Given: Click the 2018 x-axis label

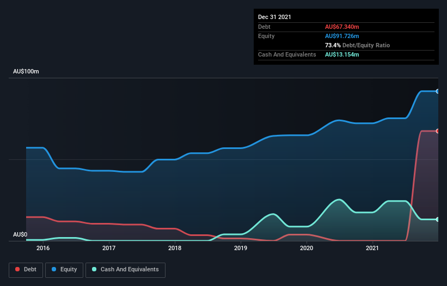Looking at the screenshot, I should (175, 248).
